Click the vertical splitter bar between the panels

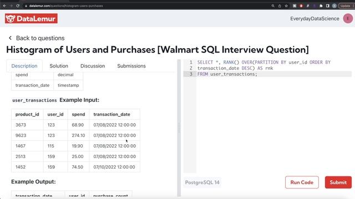pos(179,128)
